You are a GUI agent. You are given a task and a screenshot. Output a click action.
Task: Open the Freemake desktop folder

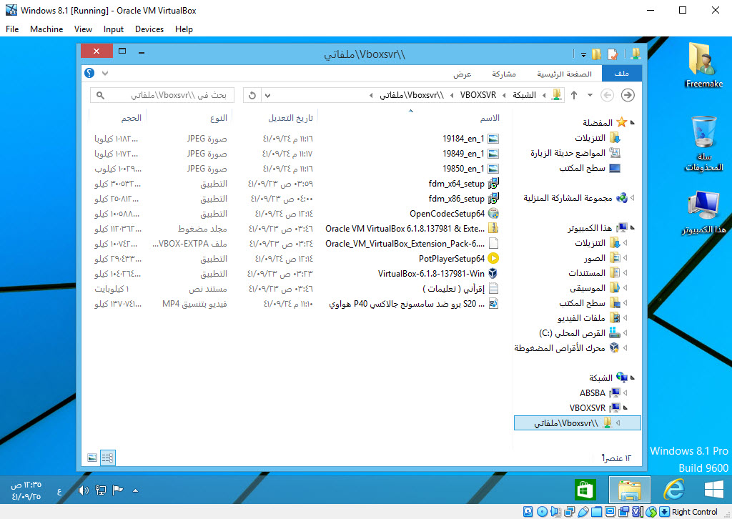[x=704, y=64]
